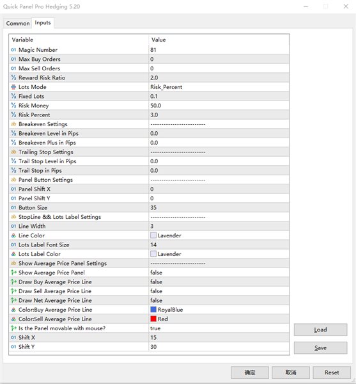Click the integer icon beside Lots Label Font Size
Image resolution: width=356 pixels, height=384 pixels.
click(x=13, y=244)
